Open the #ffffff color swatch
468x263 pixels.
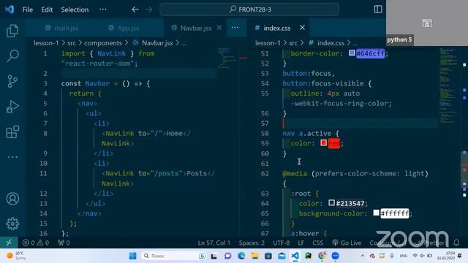click(x=376, y=213)
